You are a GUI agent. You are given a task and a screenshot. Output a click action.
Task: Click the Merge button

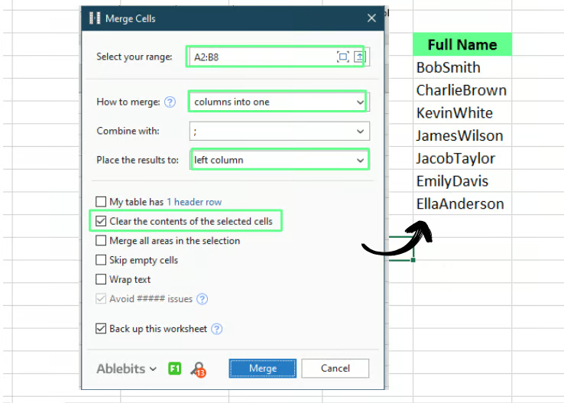tap(263, 369)
